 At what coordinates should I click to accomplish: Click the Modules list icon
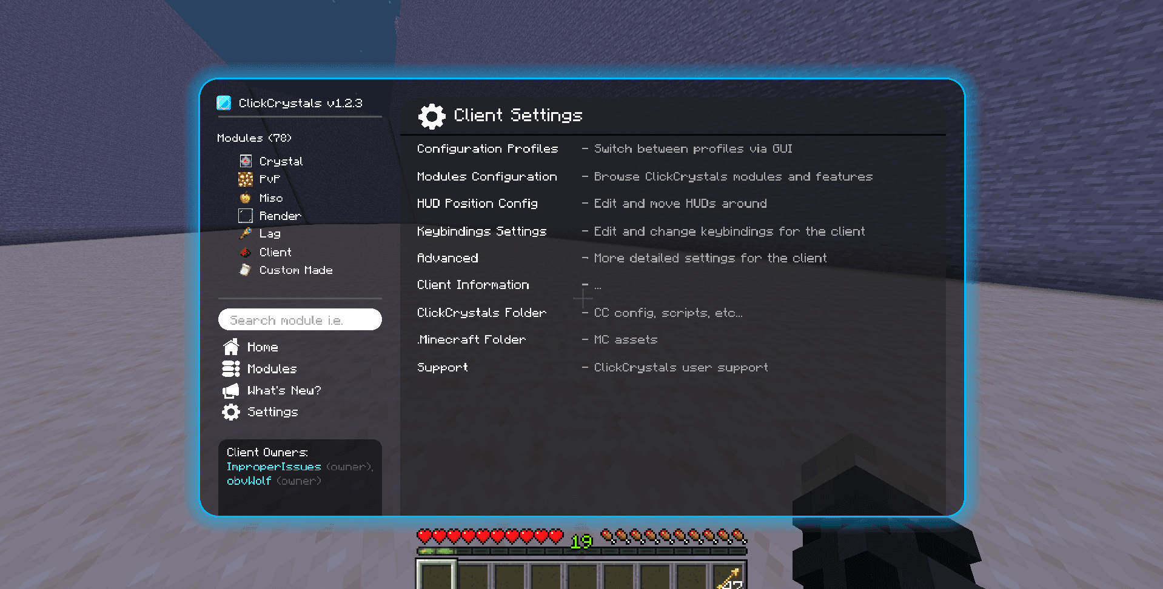tap(231, 368)
